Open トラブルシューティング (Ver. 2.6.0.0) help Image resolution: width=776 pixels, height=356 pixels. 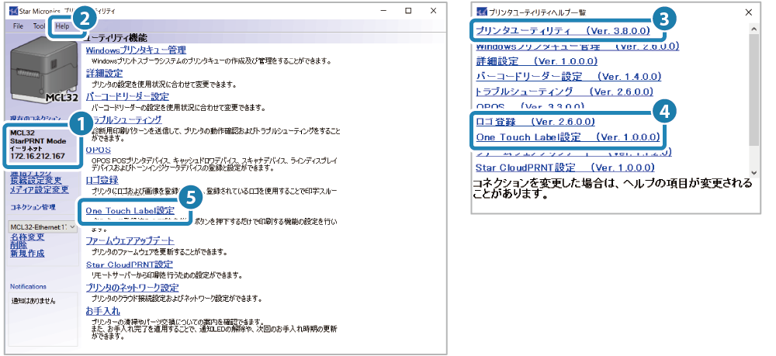(x=564, y=92)
